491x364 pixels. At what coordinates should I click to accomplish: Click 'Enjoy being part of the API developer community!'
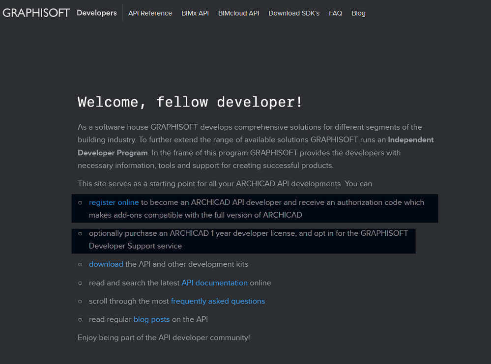tap(164, 337)
